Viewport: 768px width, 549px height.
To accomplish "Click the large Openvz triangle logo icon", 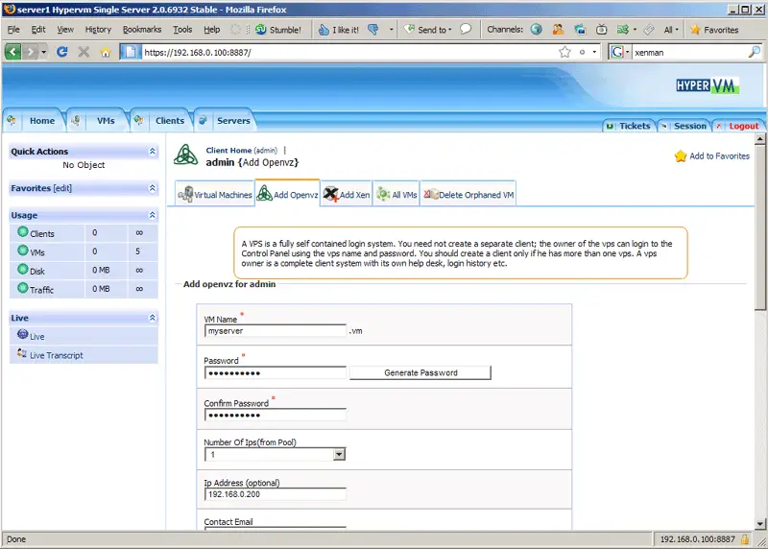I will tap(186, 155).
